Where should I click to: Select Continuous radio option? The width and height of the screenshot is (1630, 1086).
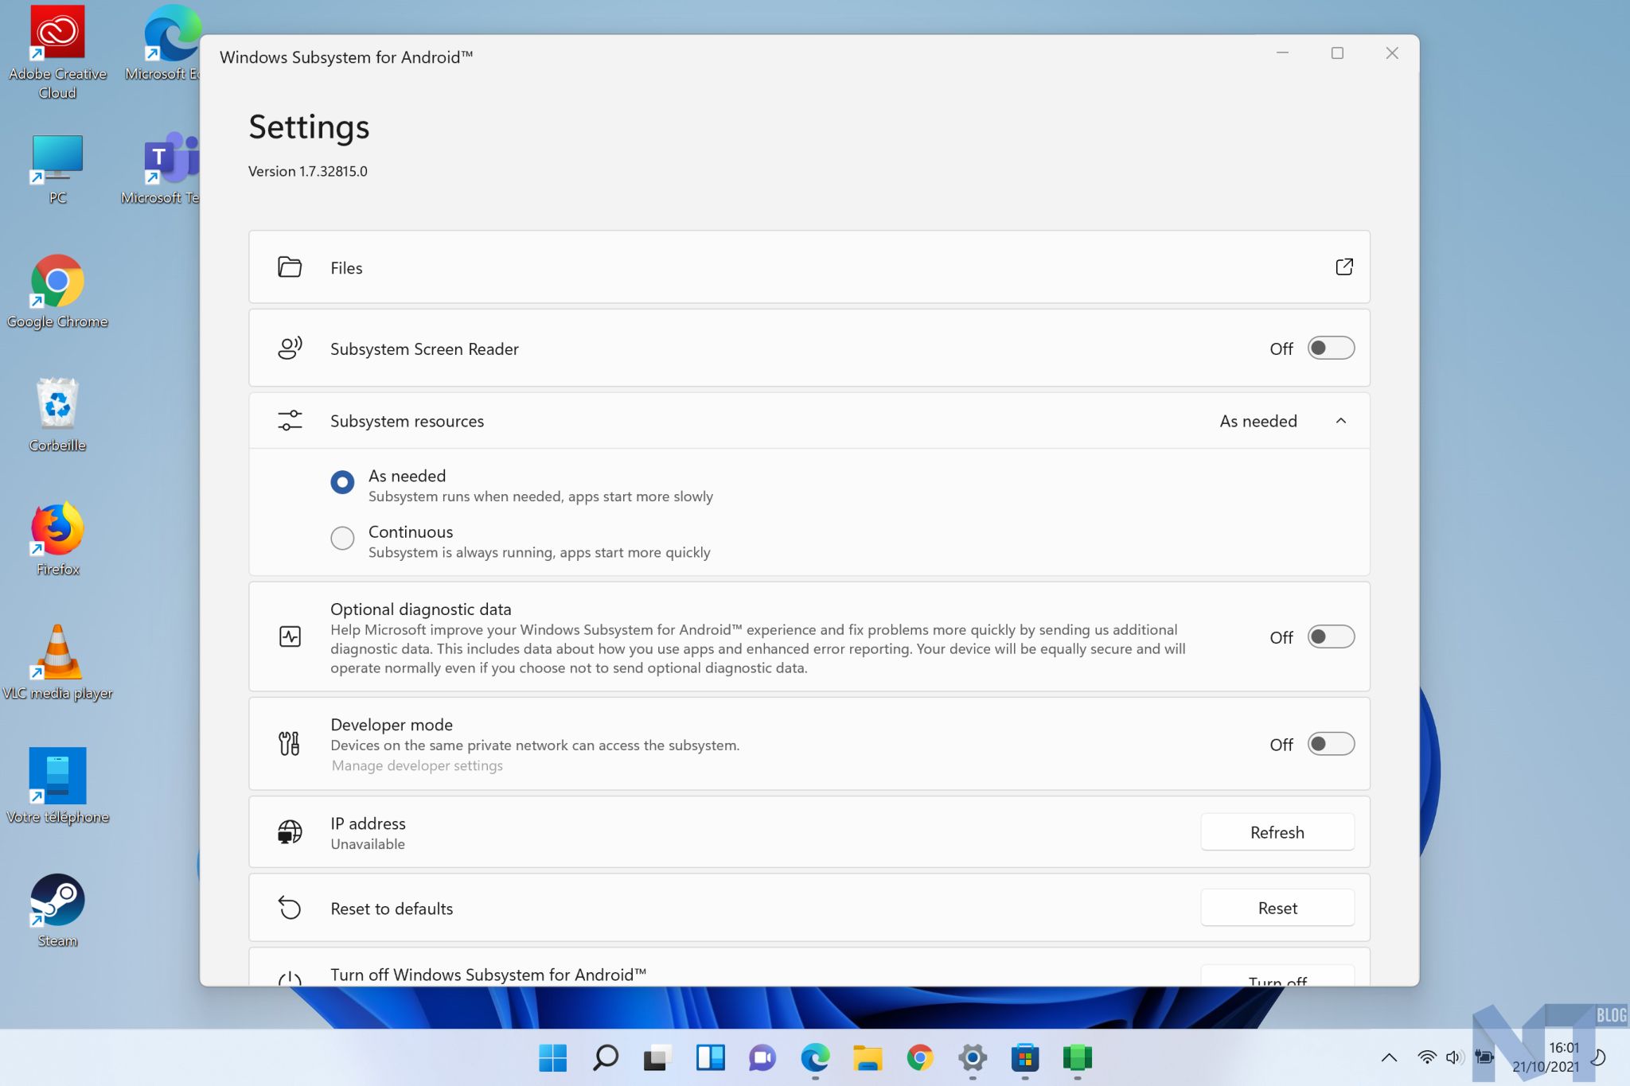point(342,539)
